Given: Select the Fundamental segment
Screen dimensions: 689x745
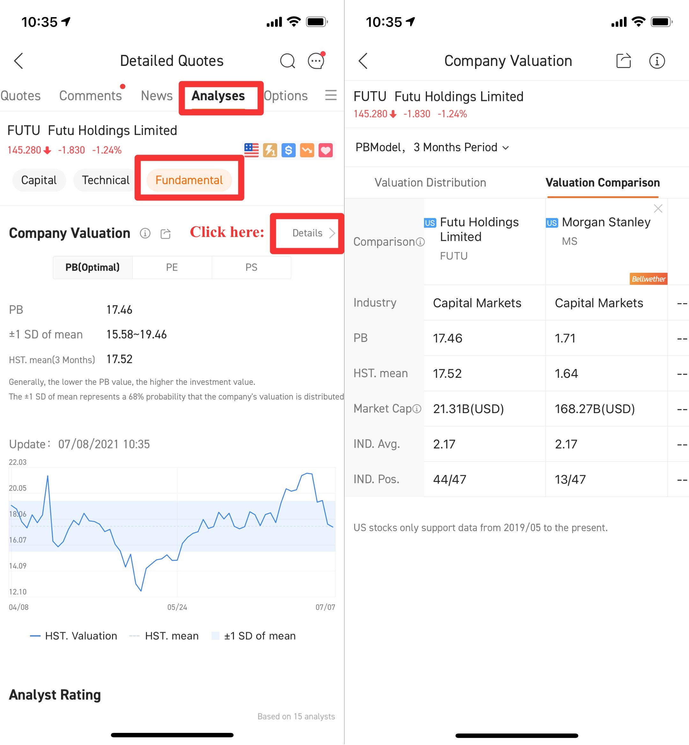Looking at the screenshot, I should tap(189, 180).
